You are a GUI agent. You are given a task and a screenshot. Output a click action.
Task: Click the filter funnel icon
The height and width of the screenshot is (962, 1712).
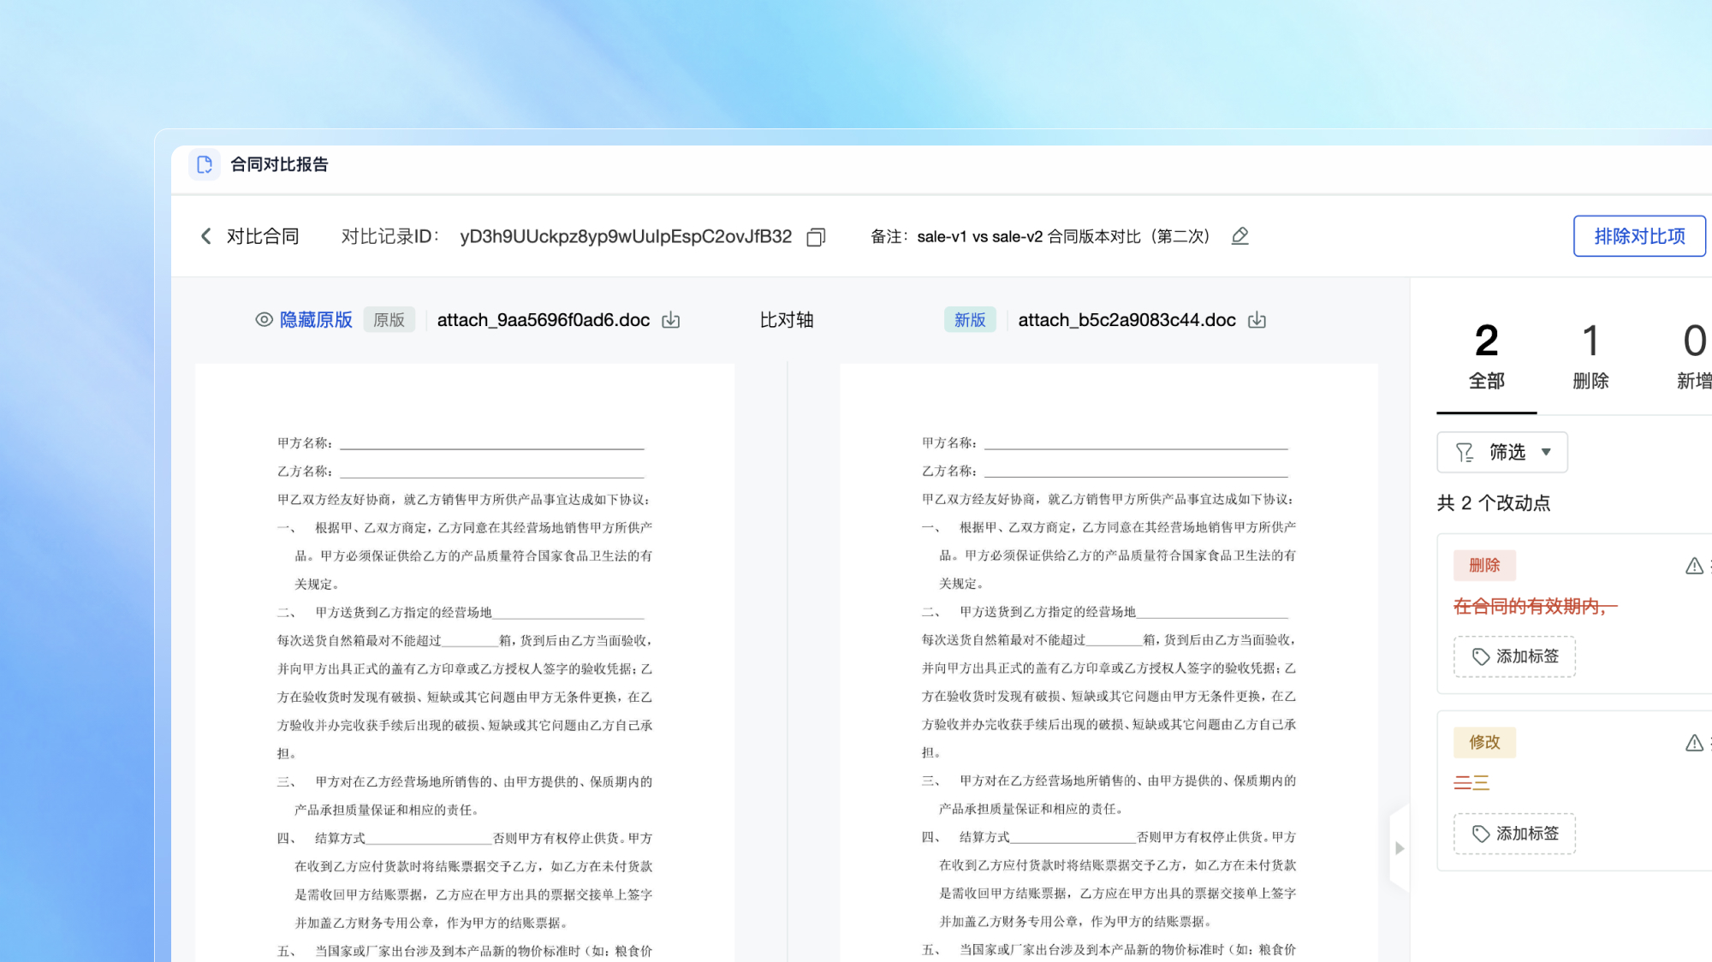[x=1465, y=452]
